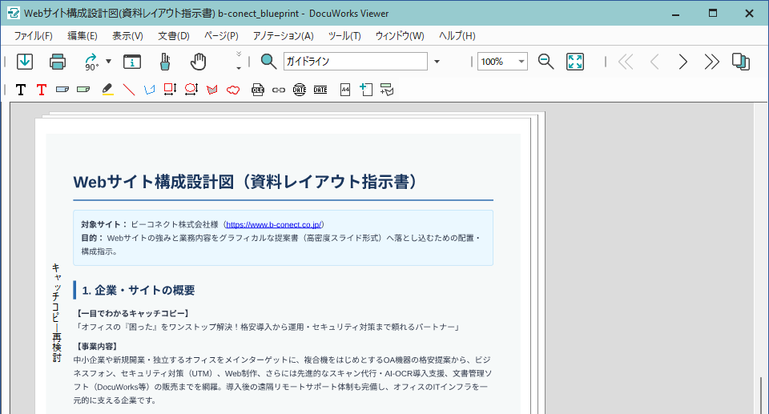Screen dimensions: 769x414
Task: Select the filled polygon annotation tool
Action: tap(211, 90)
